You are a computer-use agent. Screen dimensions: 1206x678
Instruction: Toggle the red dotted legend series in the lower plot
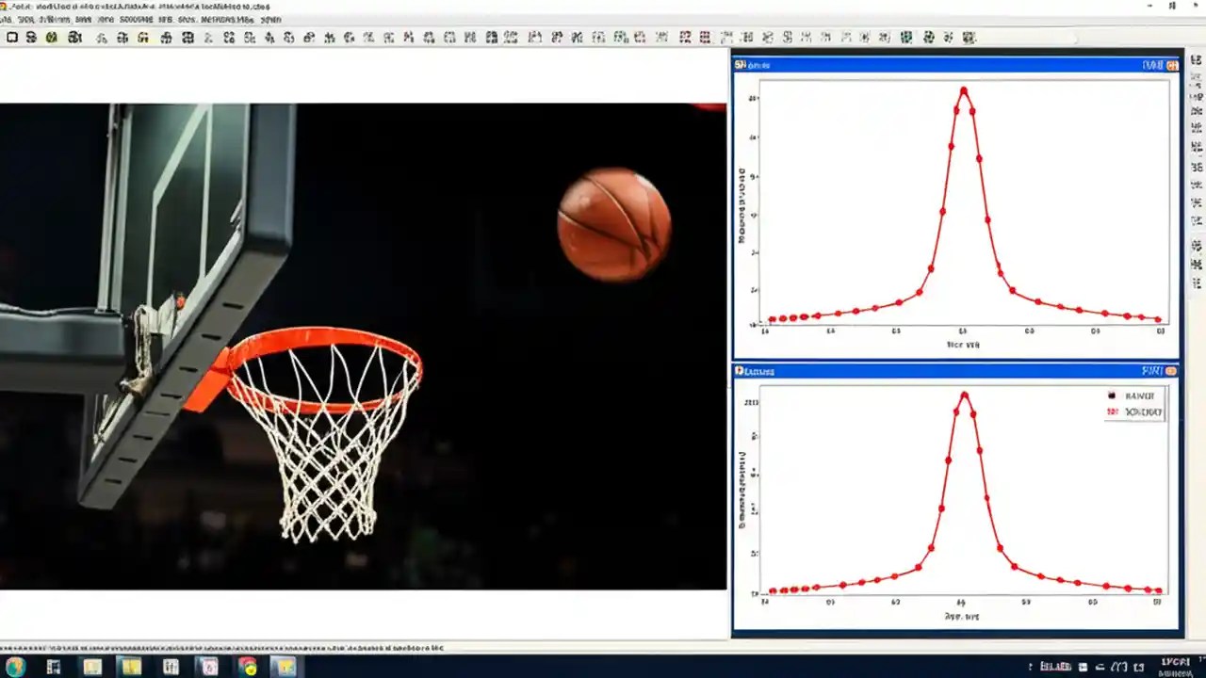(x=1115, y=412)
